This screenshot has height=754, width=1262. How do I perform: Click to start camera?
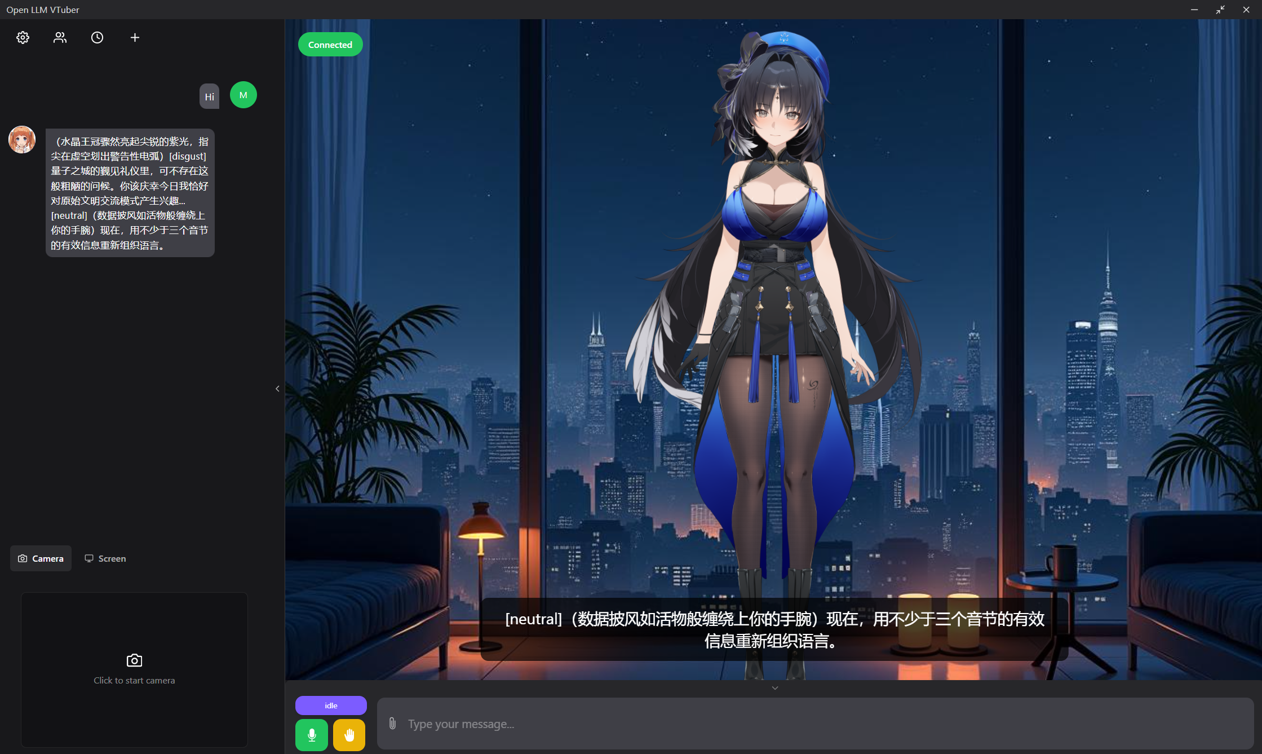point(134,670)
